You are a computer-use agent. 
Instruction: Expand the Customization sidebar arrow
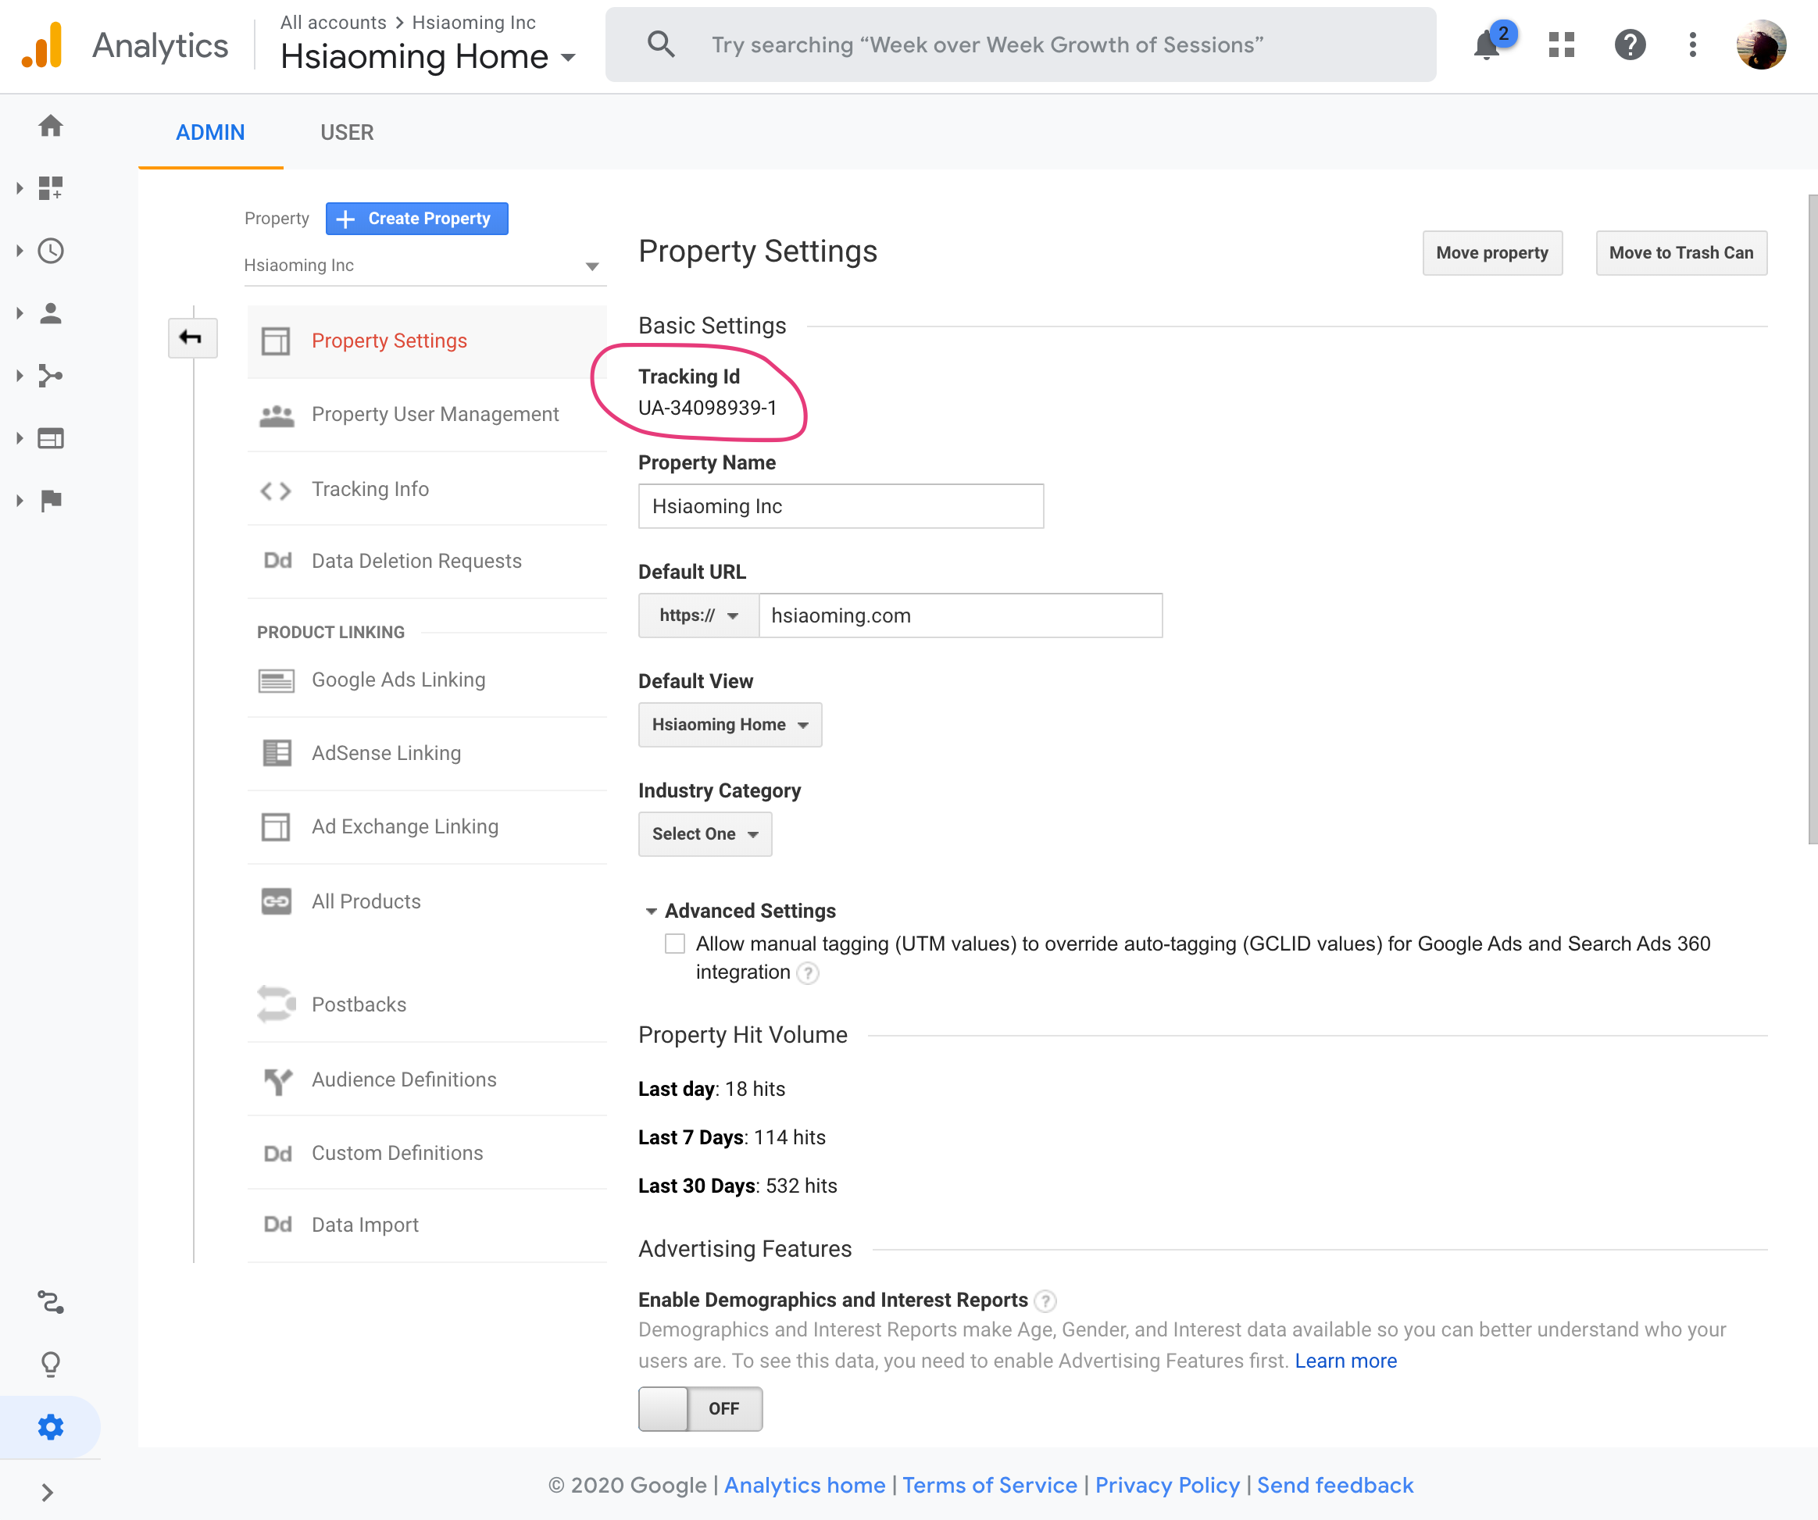pyautogui.click(x=19, y=187)
